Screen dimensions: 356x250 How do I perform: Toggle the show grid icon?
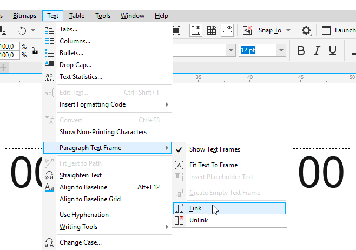(x=212, y=30)
